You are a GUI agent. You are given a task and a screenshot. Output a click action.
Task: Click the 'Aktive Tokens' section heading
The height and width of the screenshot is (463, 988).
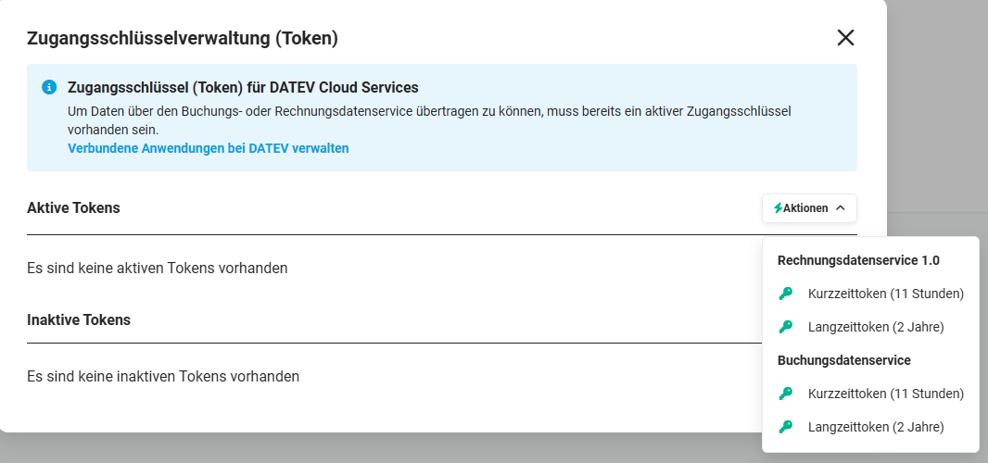pos(73,207)
